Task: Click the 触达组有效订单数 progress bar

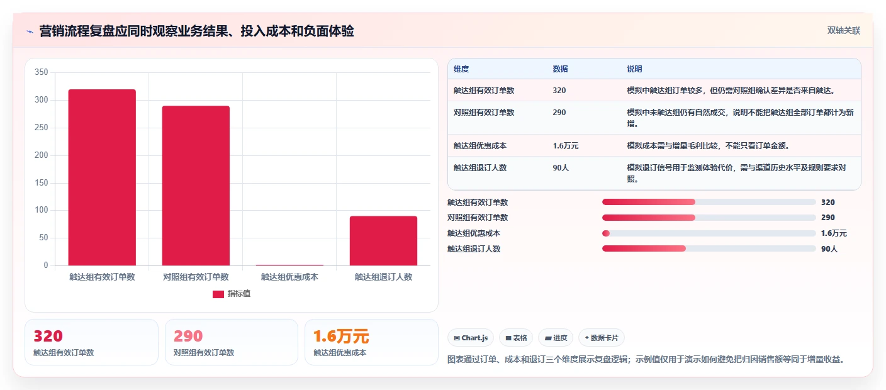Action: point(709,202)
